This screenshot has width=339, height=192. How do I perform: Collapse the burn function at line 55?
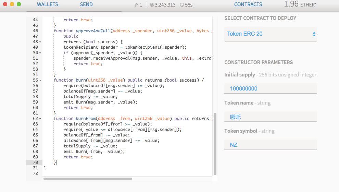click(40, 80)
